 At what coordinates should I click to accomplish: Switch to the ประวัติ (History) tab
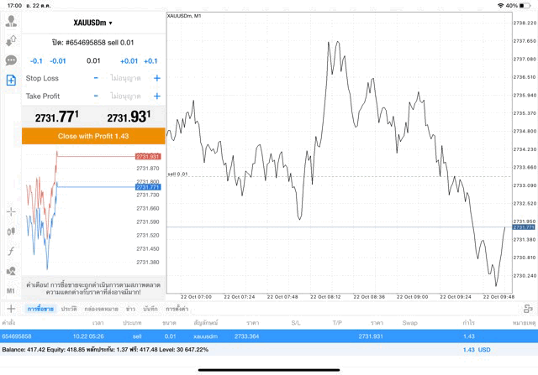pyautogui.click(x=69, y=310)
